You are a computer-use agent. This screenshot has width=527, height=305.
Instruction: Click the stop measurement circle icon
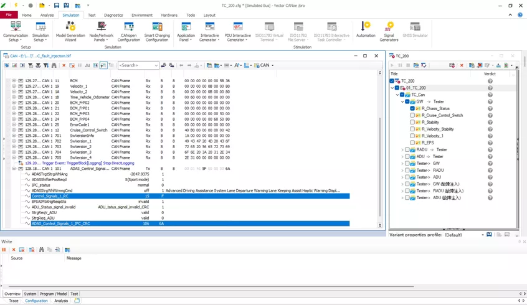(31, 6)
